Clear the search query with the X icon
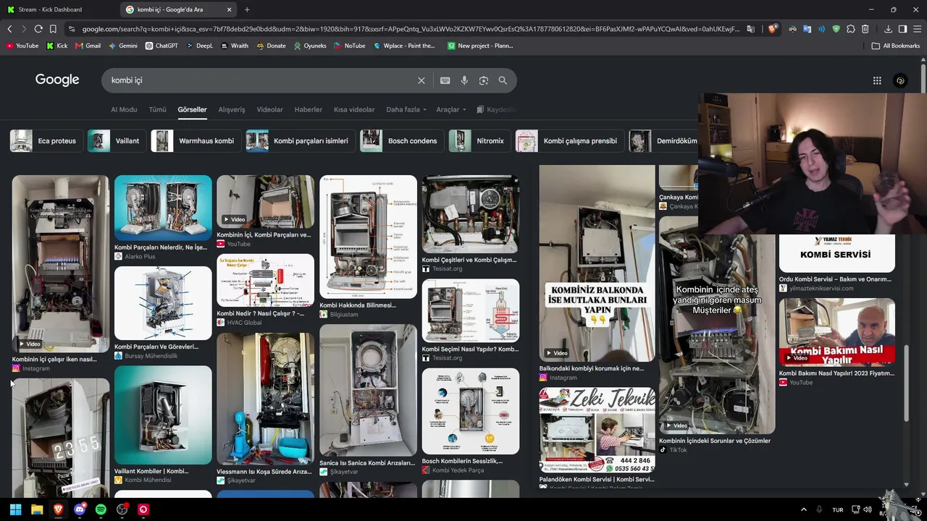Viewport: 927px width, 521px height. tap(421, 80)
